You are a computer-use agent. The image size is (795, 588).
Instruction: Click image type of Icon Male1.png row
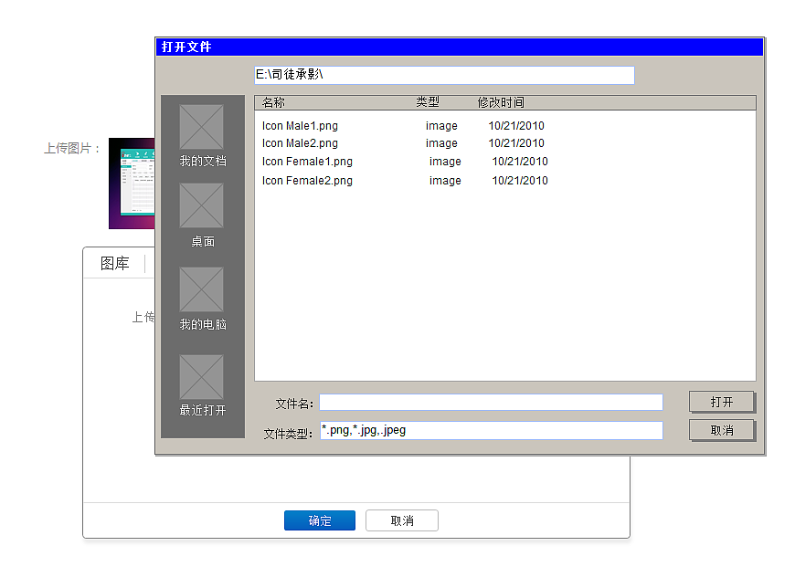(441, 126)
